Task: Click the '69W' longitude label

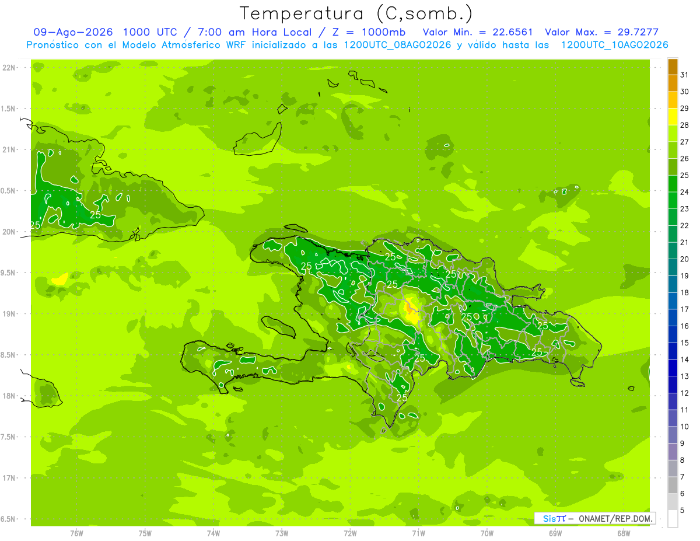Action: tap(555, 533)
